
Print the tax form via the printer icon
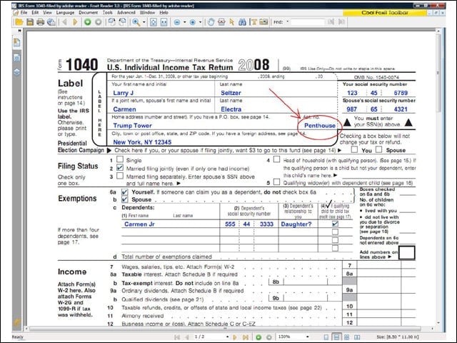pyautogui.click(x=41, y=22)
